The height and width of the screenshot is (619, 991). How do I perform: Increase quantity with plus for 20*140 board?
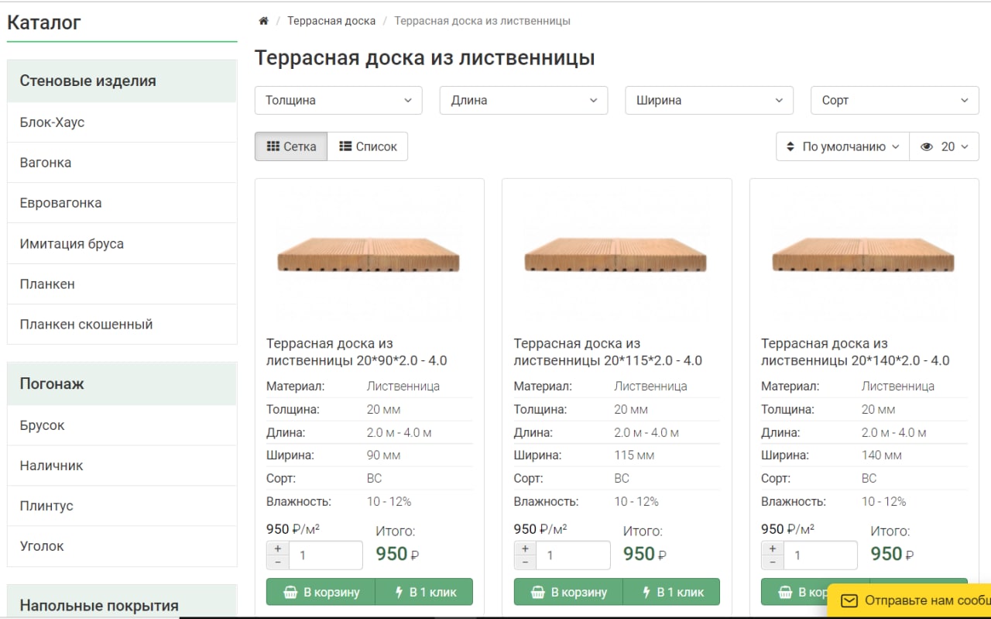coord(773,549)
